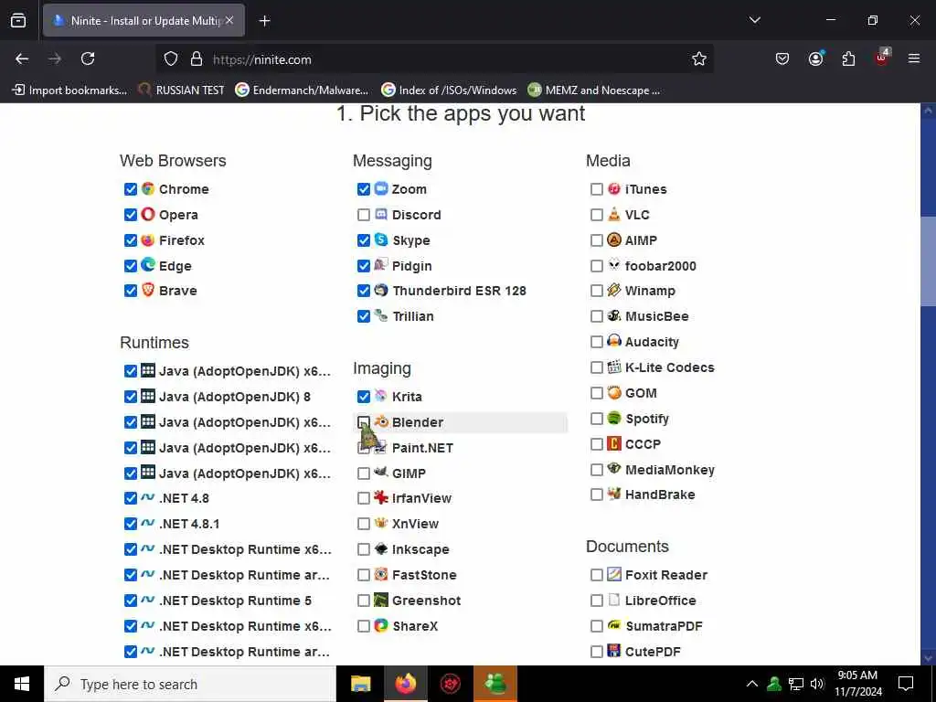Open the RUSSIAN TEST bookmark
This screenshot has height=702, width=936.
pos(182,90)
